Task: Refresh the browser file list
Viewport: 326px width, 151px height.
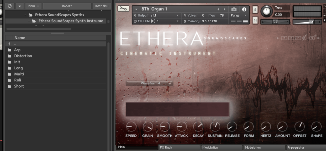Action: 10,6
